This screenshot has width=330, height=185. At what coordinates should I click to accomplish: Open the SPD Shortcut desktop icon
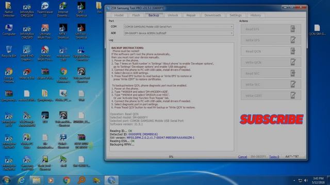pyautogui.click(x=81, y=9)
